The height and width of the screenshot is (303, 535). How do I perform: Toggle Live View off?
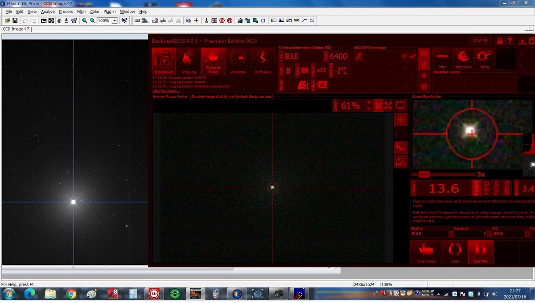(481, 252)
